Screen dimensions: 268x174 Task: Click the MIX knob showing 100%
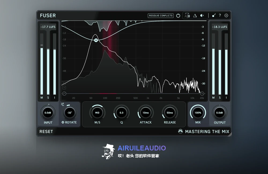coord(198,113)
